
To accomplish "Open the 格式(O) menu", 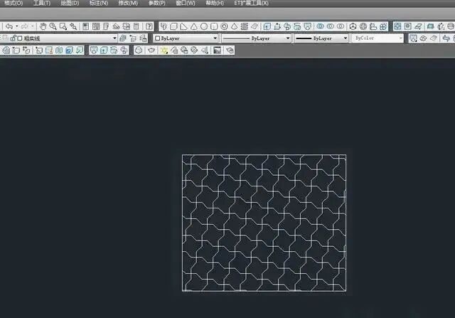I will point(14,3).
